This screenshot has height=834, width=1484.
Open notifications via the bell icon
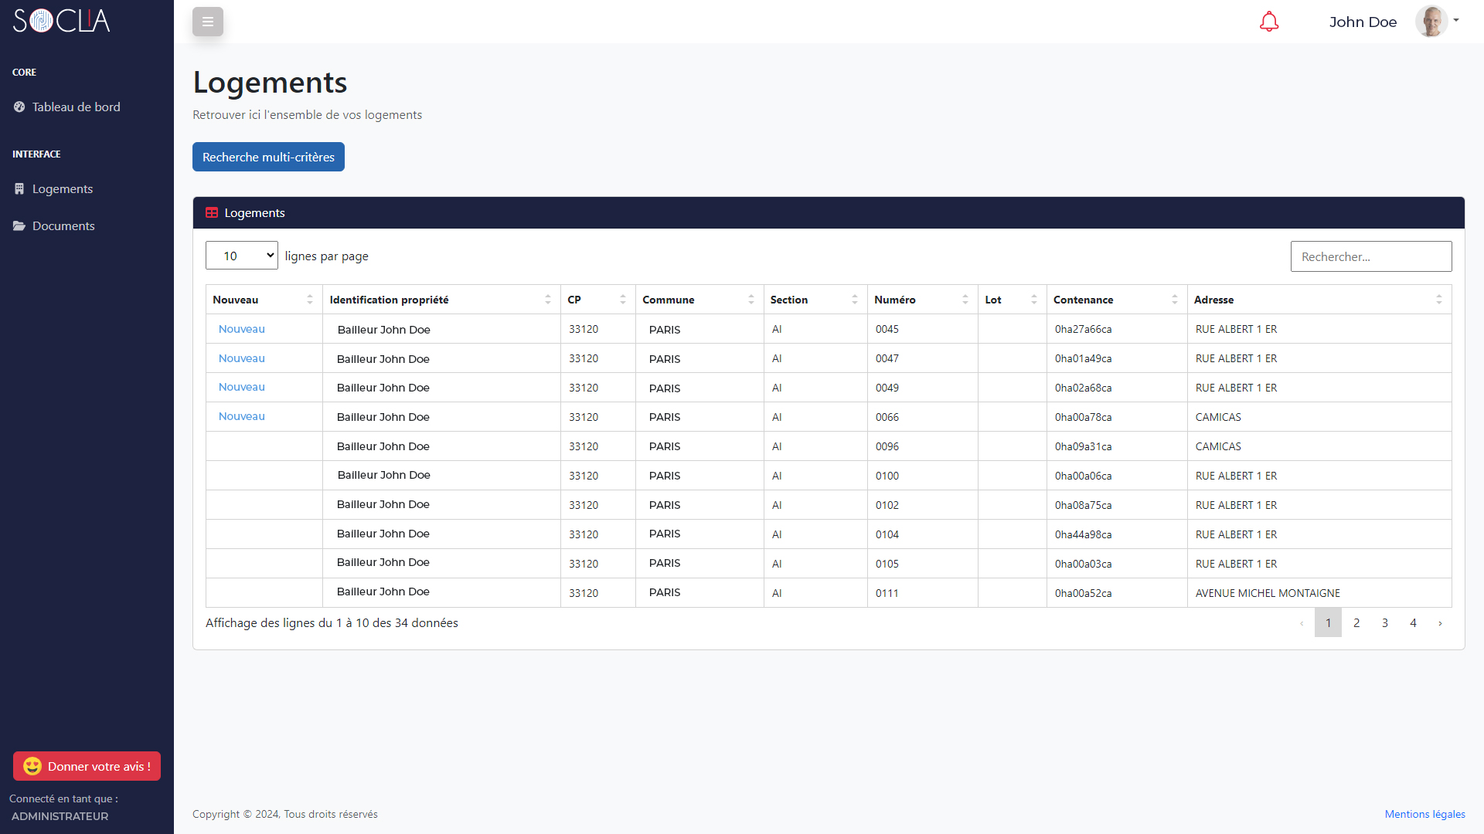pos(1269,22)
